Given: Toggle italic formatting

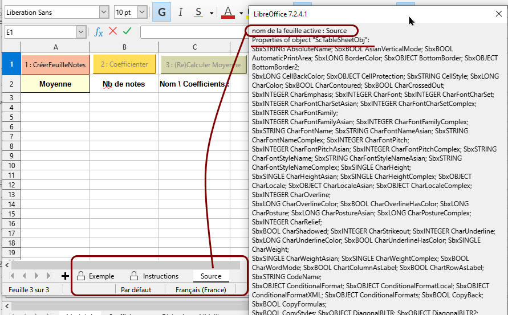Looking at the screenshot, I should tap(181, 13).
